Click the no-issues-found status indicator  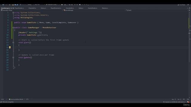coord(16,99)
